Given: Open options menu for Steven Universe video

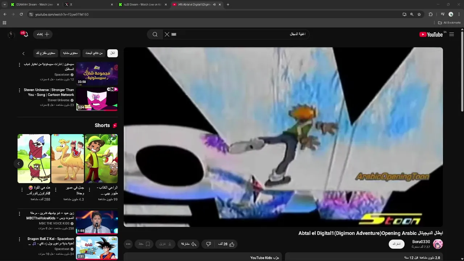Looking at the screenshot, I should pos(20,90).
